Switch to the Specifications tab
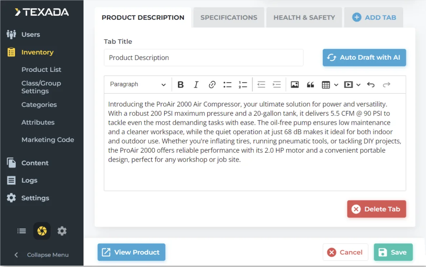 point(228,17)
